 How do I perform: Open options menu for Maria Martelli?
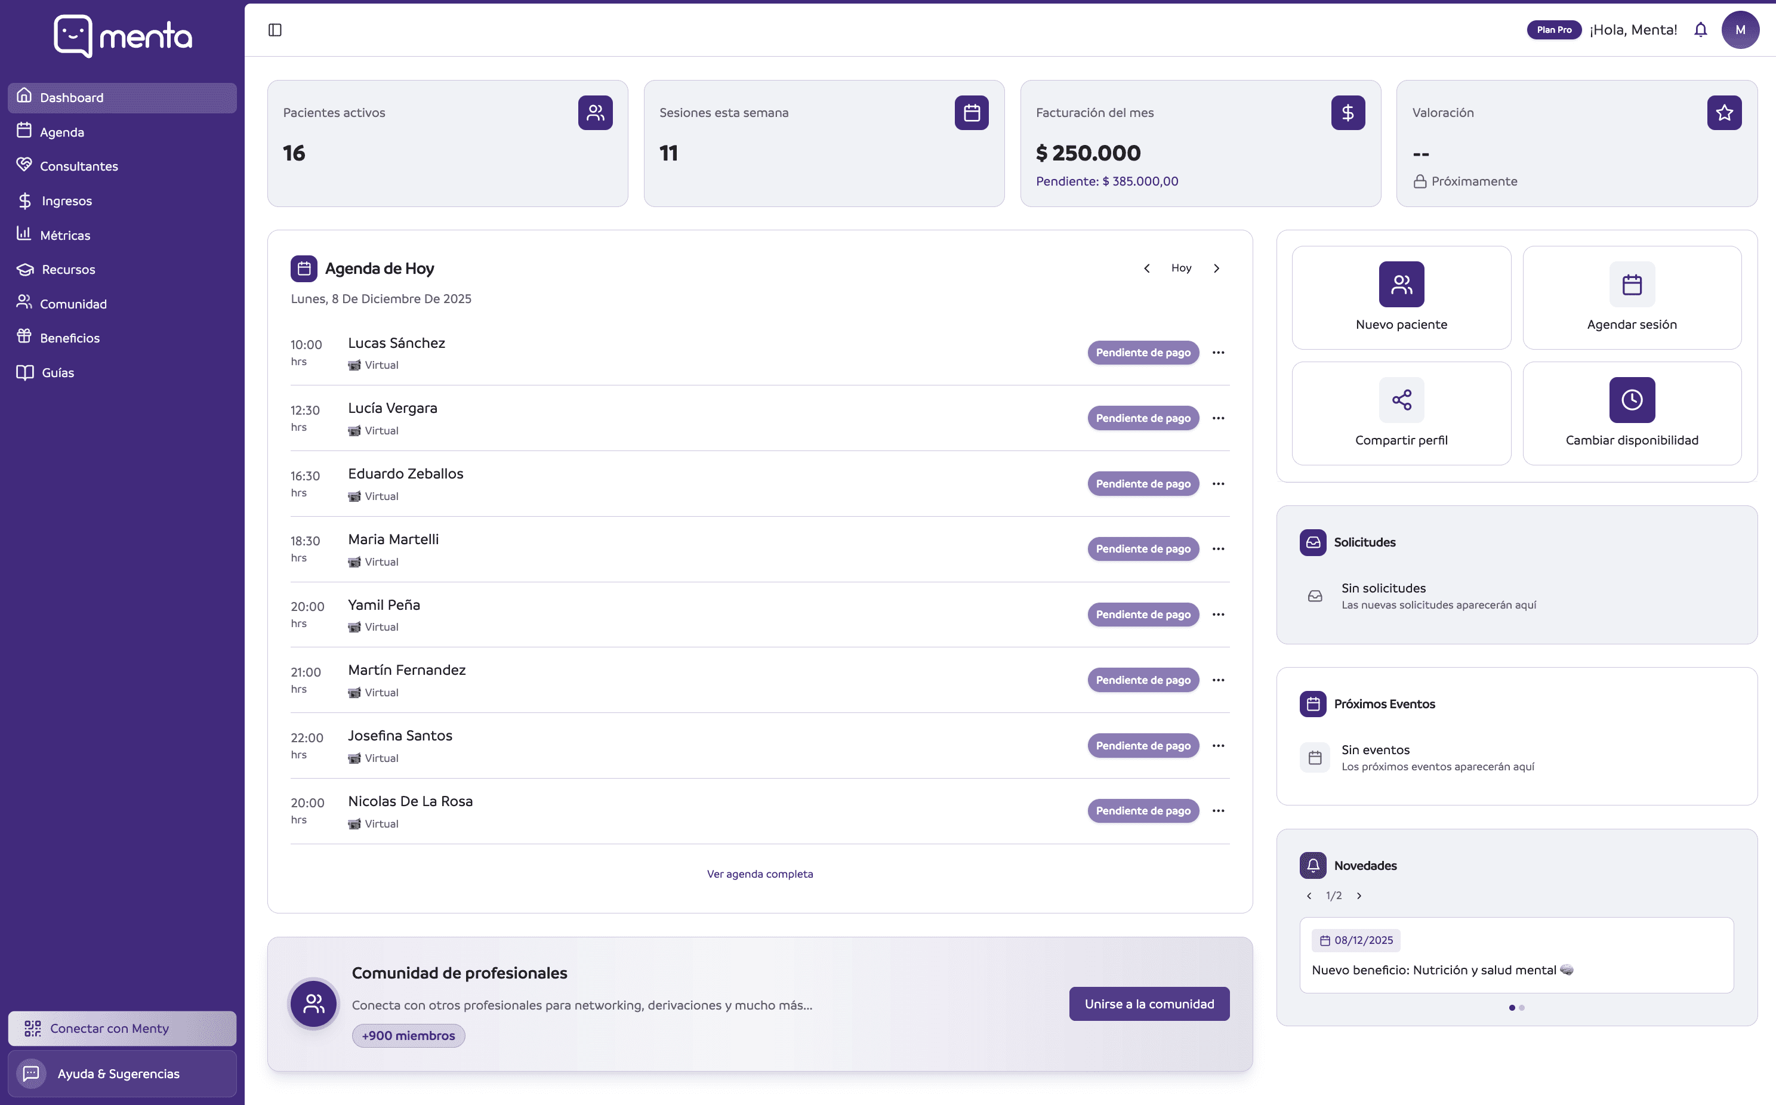1219,549
